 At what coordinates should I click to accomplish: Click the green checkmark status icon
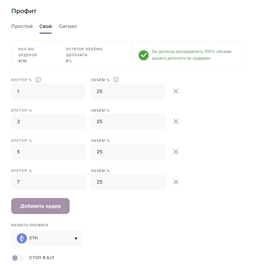[143, 55]
